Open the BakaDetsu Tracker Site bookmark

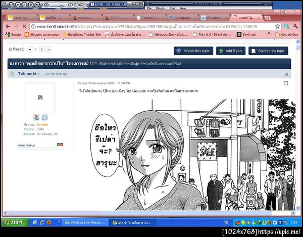81,34
